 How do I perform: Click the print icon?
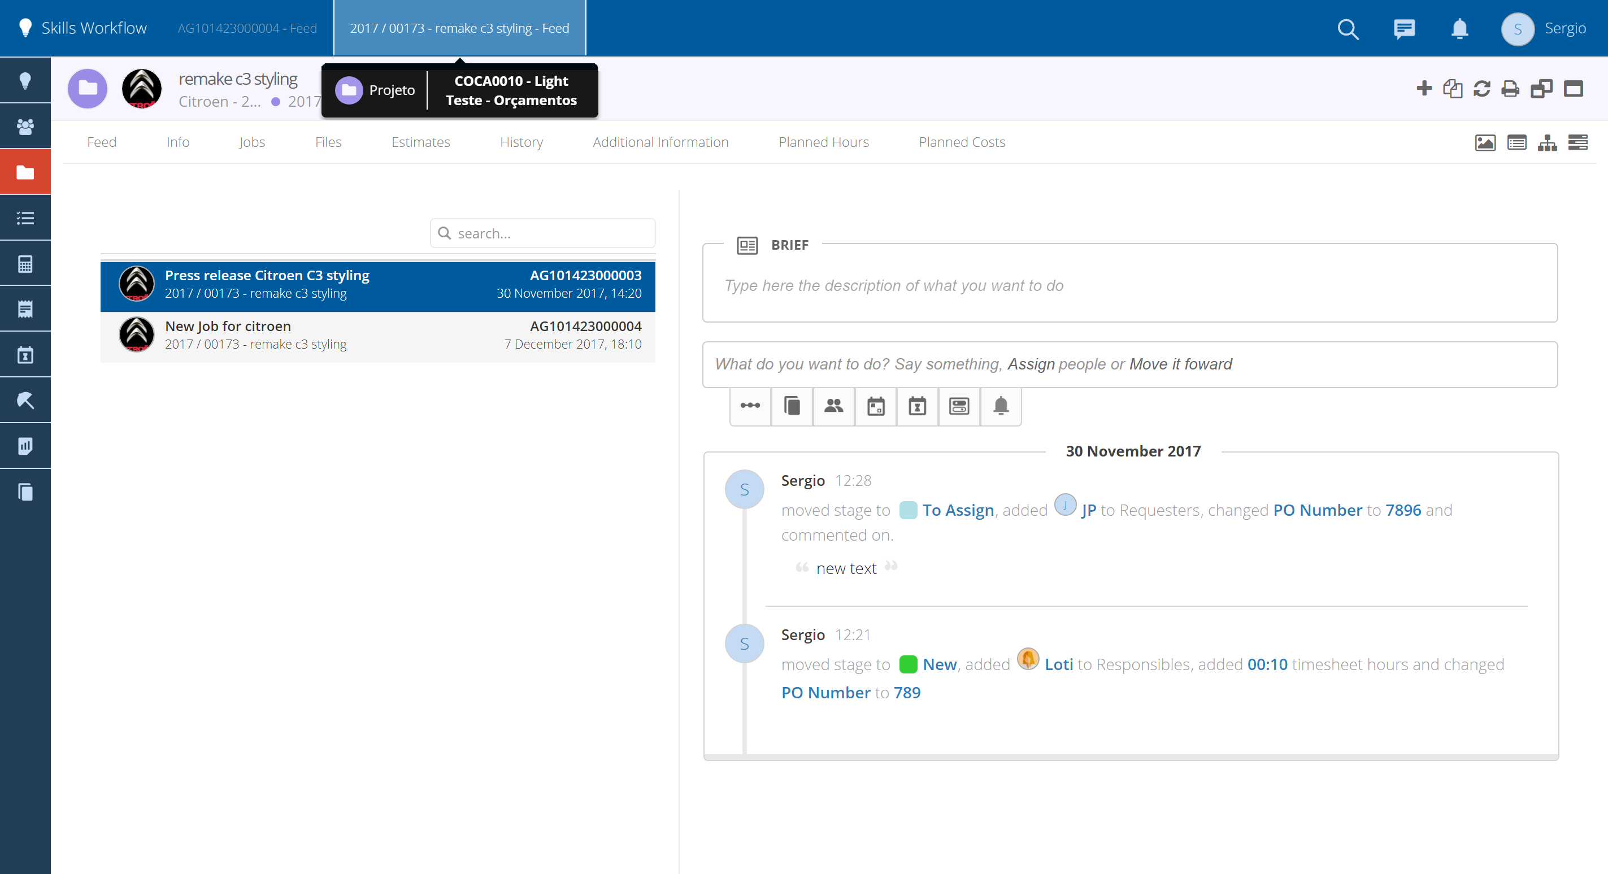(x=1510, y=89)
